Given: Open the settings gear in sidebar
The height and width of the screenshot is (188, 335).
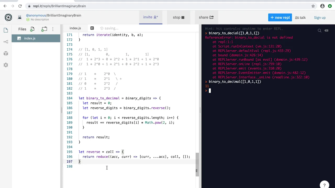Looking at the screenshot, I should [6, 65].
